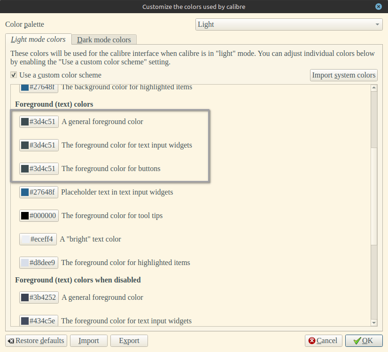Screen dimensions: 388x352
Task: Edit disabled text input foreground color #434c5e
Action: (x=39, y=321)
